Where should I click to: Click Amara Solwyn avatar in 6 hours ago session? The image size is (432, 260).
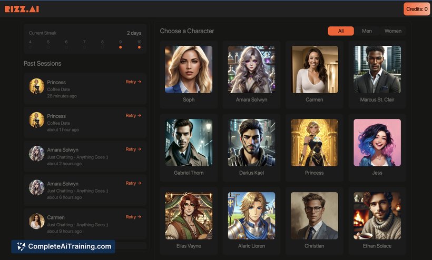[x=37, y=187]
